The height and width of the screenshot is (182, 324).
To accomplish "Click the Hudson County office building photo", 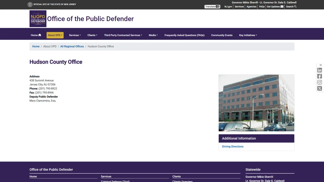I will 256,103.
